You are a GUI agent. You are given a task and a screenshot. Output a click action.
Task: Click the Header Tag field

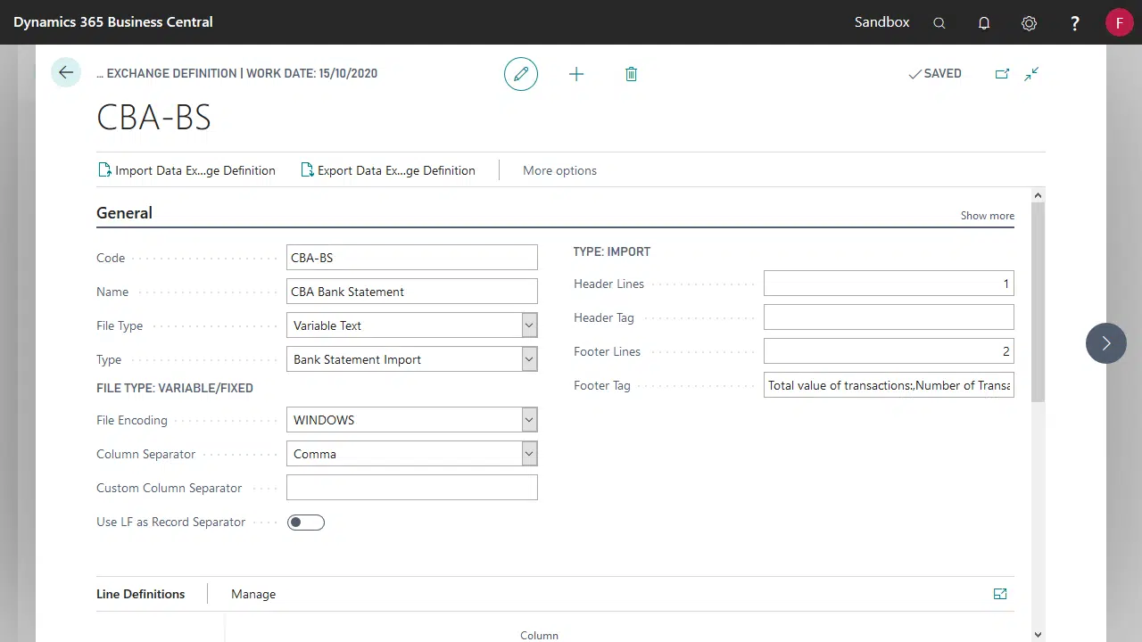[x=889, y=317]
